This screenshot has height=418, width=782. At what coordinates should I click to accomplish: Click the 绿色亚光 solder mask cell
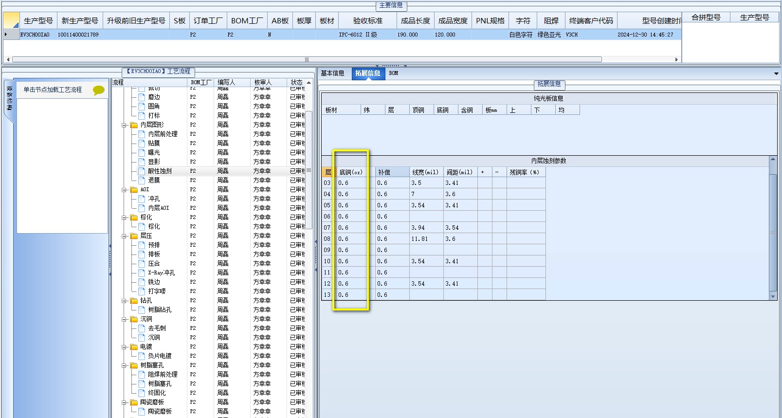pos(551,35)
